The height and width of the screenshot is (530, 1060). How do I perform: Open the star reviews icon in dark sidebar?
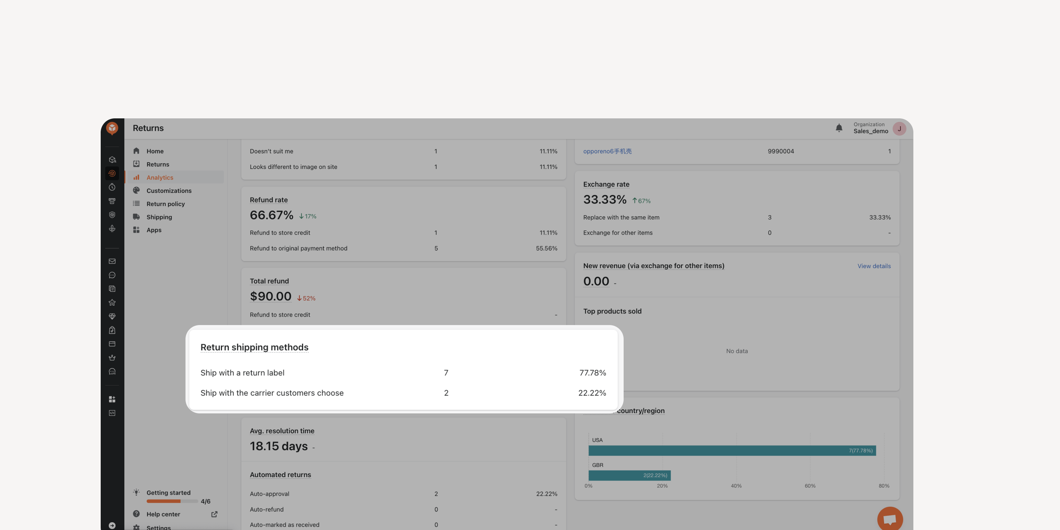point(112,302)
